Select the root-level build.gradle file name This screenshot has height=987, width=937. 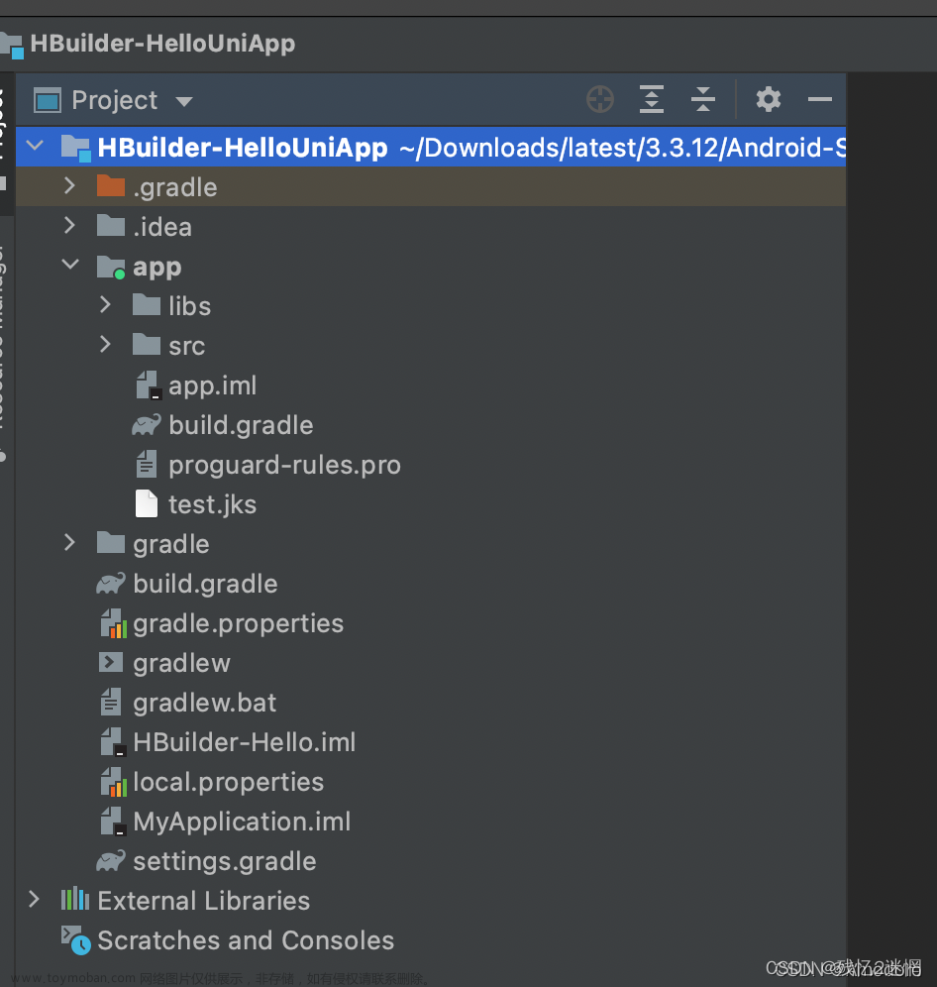(x=205, y=584)
